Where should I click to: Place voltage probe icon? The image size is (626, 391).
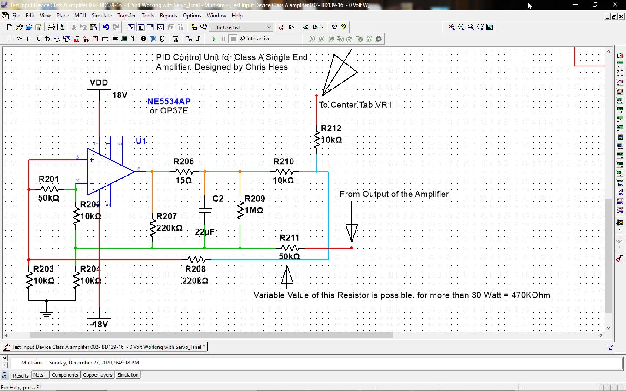pyautogui.click(x=312, y=39)
